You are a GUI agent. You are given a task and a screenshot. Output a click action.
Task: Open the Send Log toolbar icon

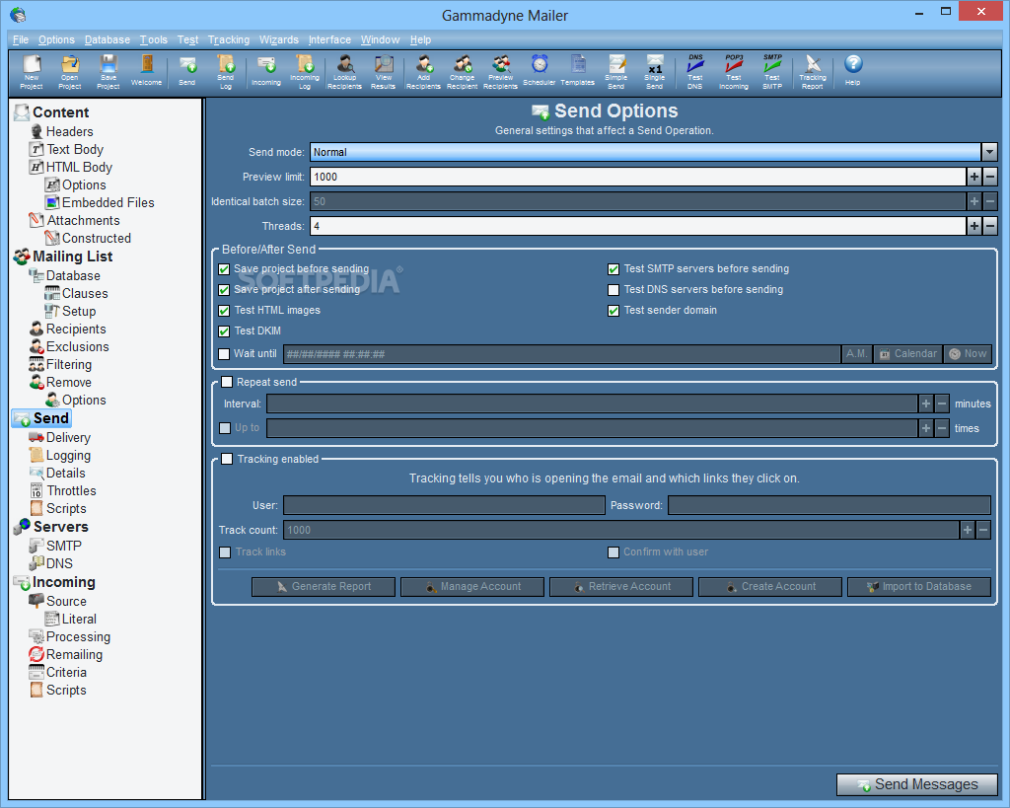tap(226, 72)
